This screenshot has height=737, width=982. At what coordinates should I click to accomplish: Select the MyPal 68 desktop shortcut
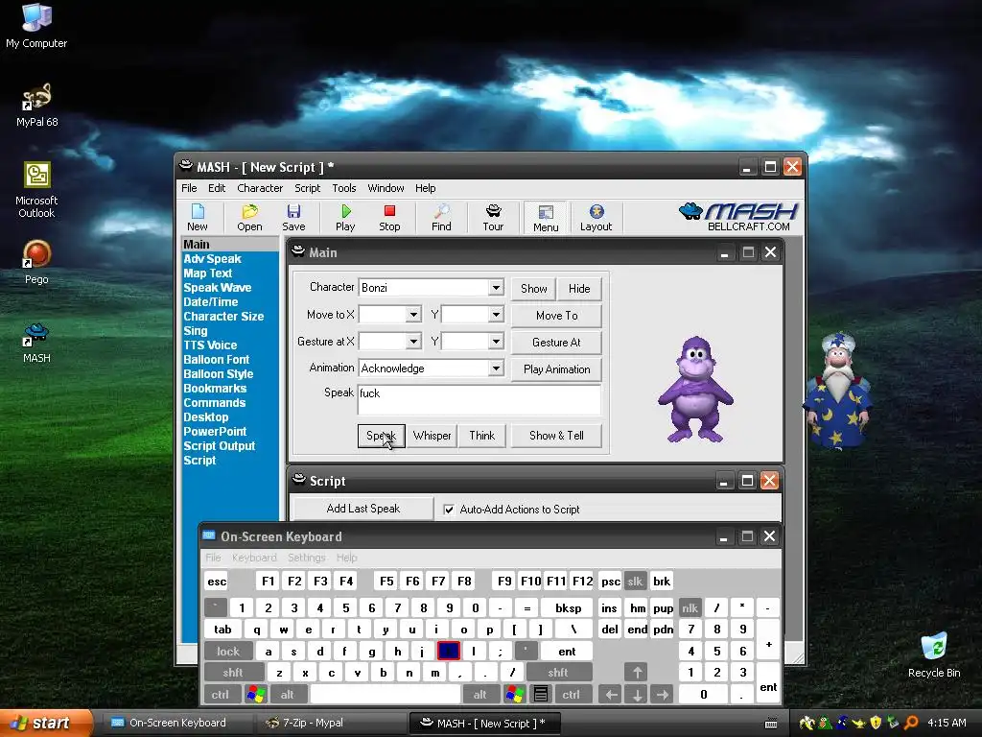tap(36, 106)
